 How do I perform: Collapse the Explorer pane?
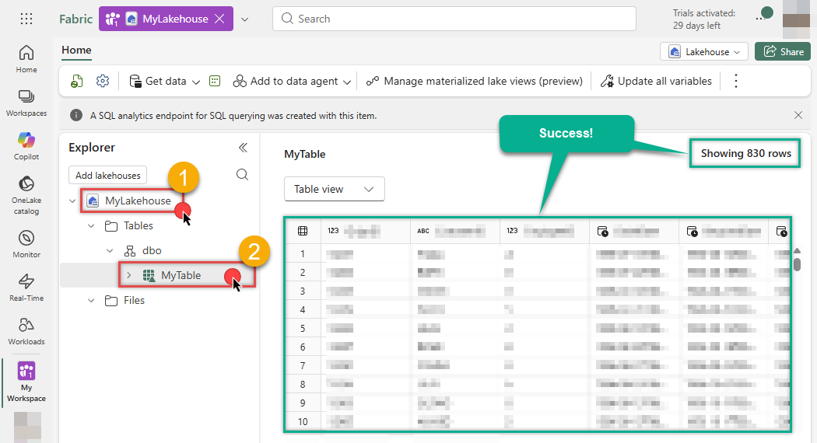(243, 148)
